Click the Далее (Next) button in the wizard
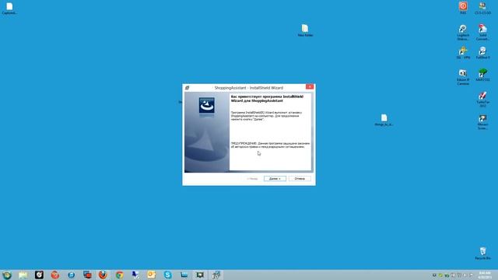 (x=275, y=179)
